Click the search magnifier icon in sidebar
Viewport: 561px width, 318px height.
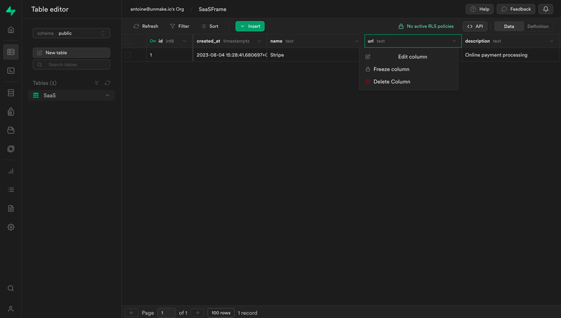point(11,288)
